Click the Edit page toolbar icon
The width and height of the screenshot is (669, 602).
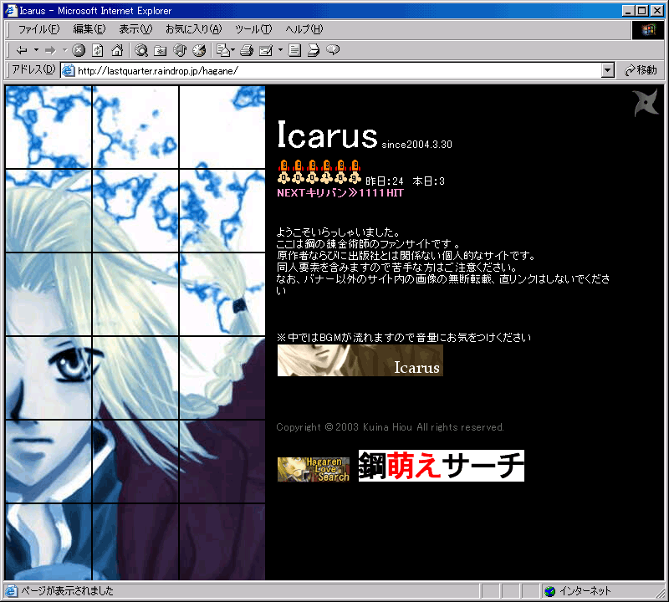266,50
